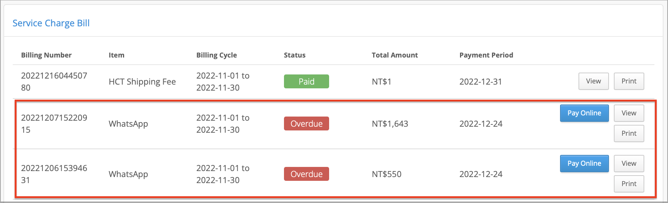668x203 pixels.
Task: Click the Total Amount column header
Action: pyautogui.click(x=395, y=55)
